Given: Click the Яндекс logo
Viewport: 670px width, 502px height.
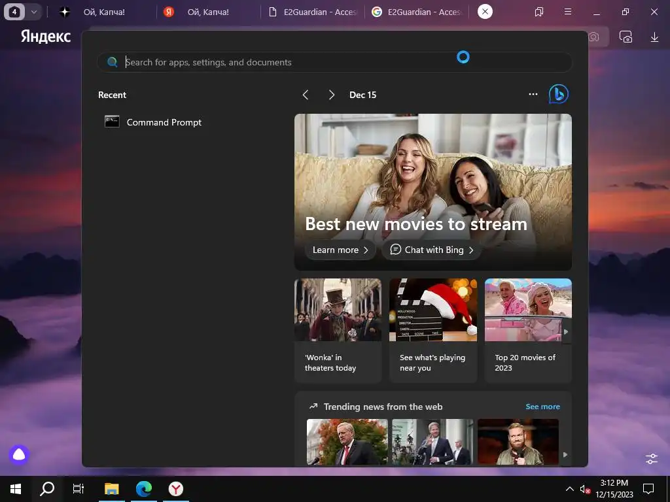Looking at the screenshot, I should pos(46,37).
